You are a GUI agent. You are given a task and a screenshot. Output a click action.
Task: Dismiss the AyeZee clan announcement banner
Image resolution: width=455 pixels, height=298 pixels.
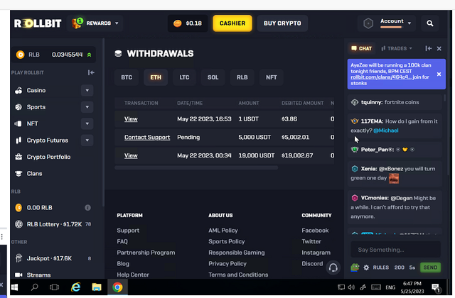click(x=439, y=74)
